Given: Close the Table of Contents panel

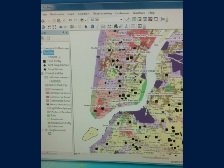Looking at the screenshot, I should tap(67, 32).
